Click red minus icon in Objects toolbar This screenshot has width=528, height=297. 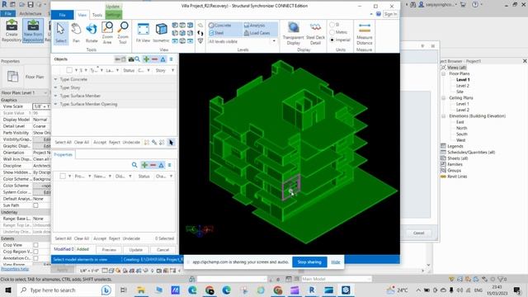tap(154, 59)
